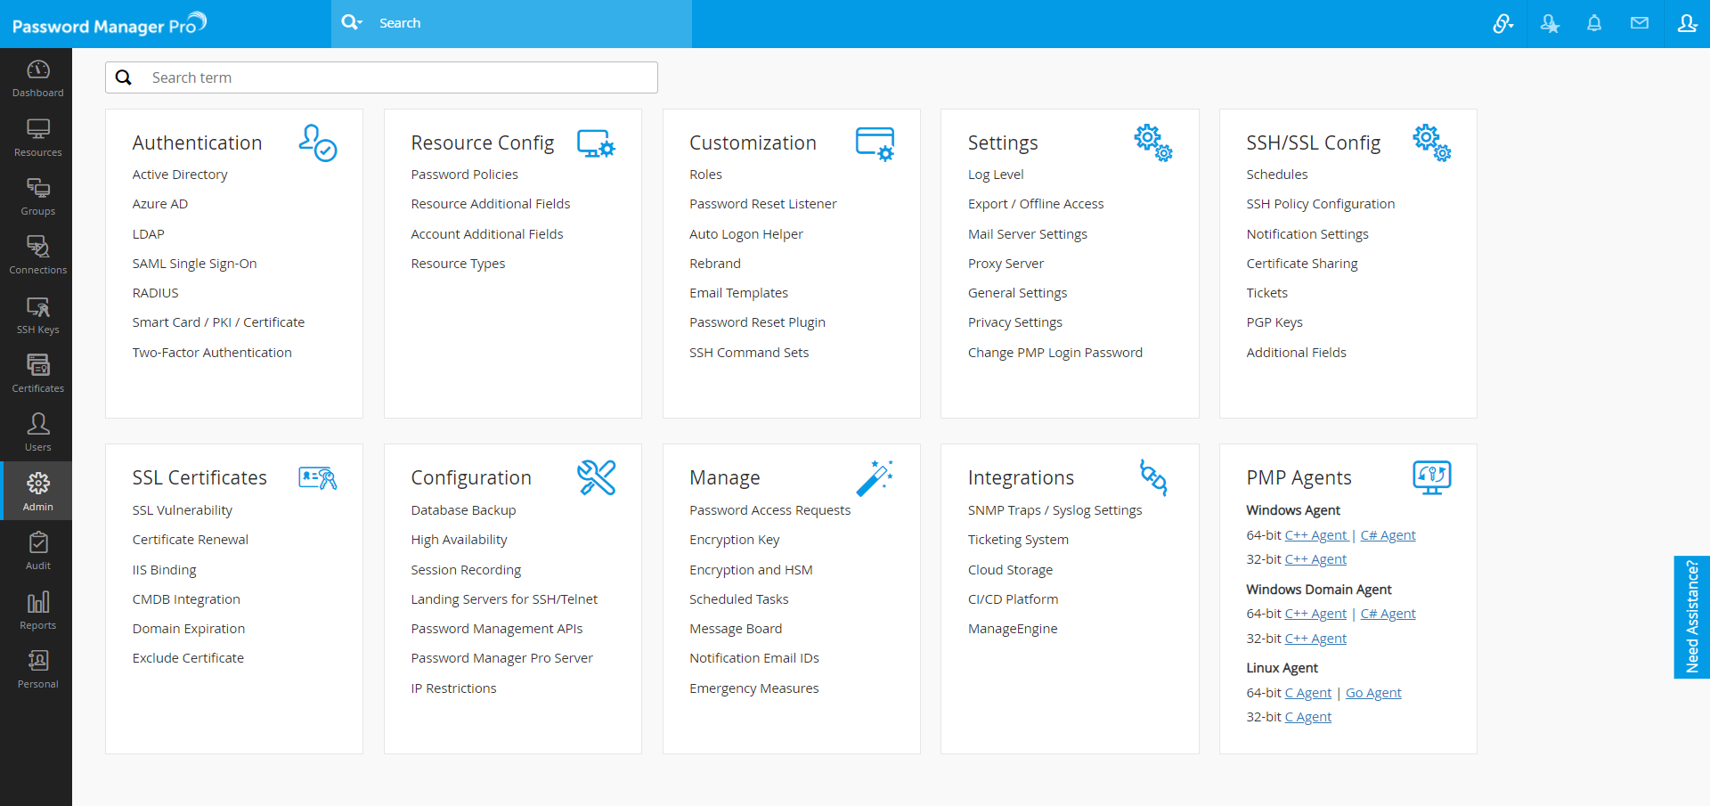Download Windows Agent 64-bit C# Agent
1710x806 pixels.
[x=1388, y=535]
